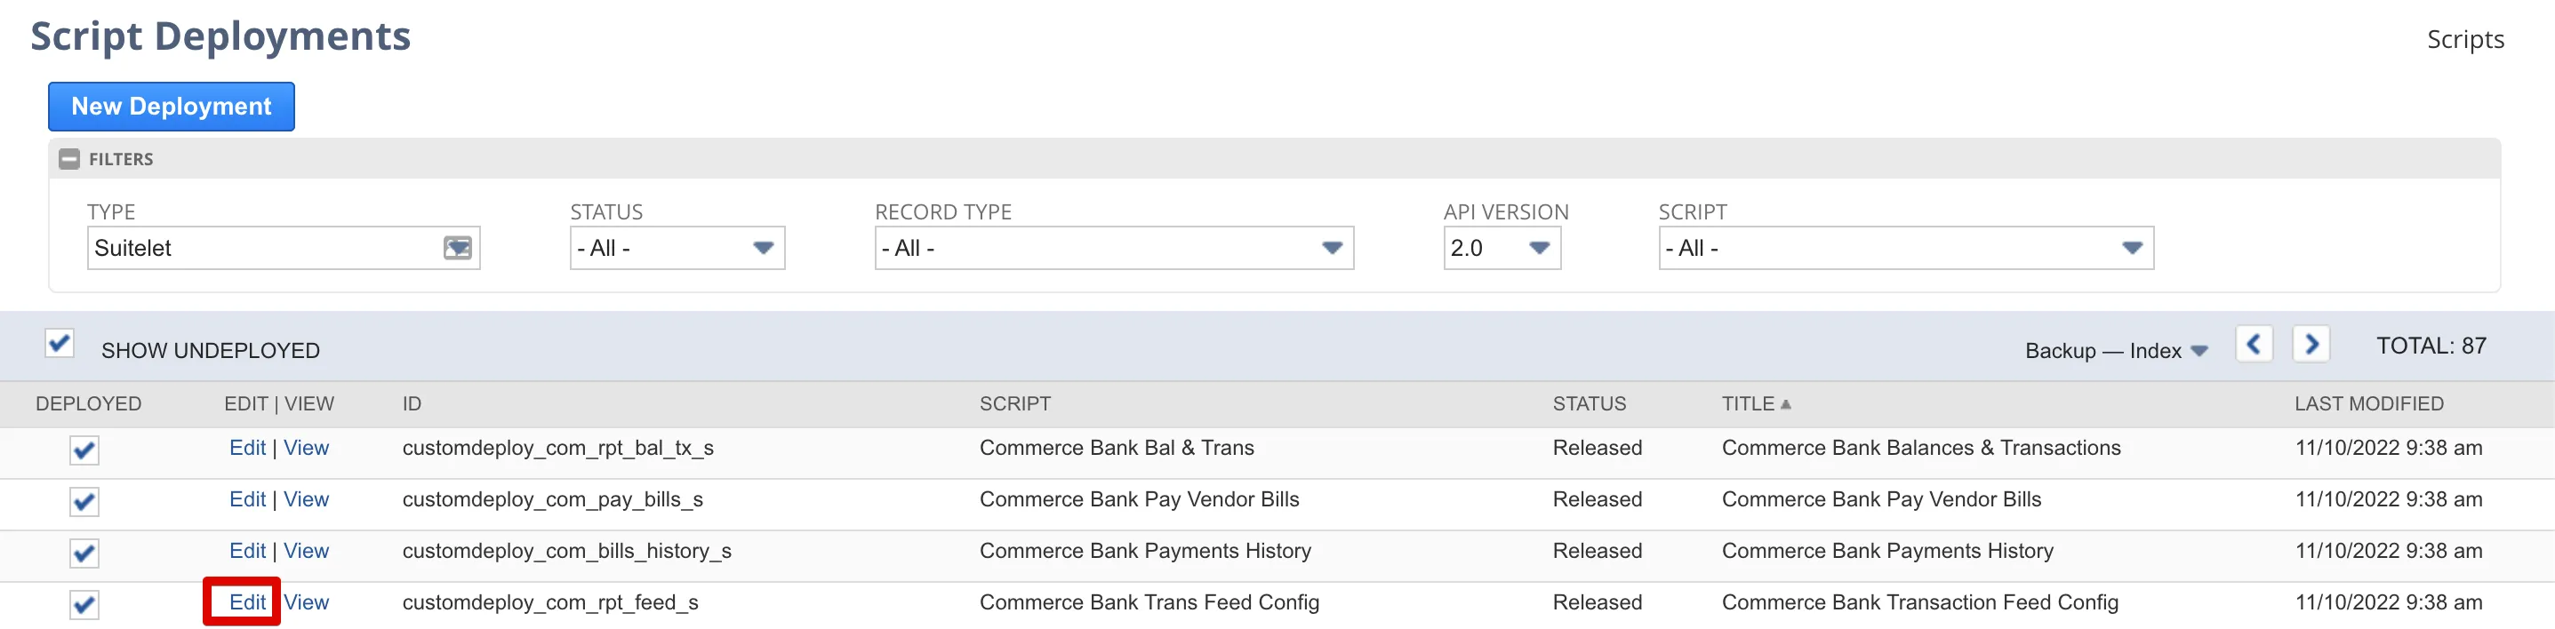Image resolution: width=2555 pixels, height=629 pixels.
Task: Edit the Commerce Bank Trans Feed Config deployment
Action: click(247, 602)
